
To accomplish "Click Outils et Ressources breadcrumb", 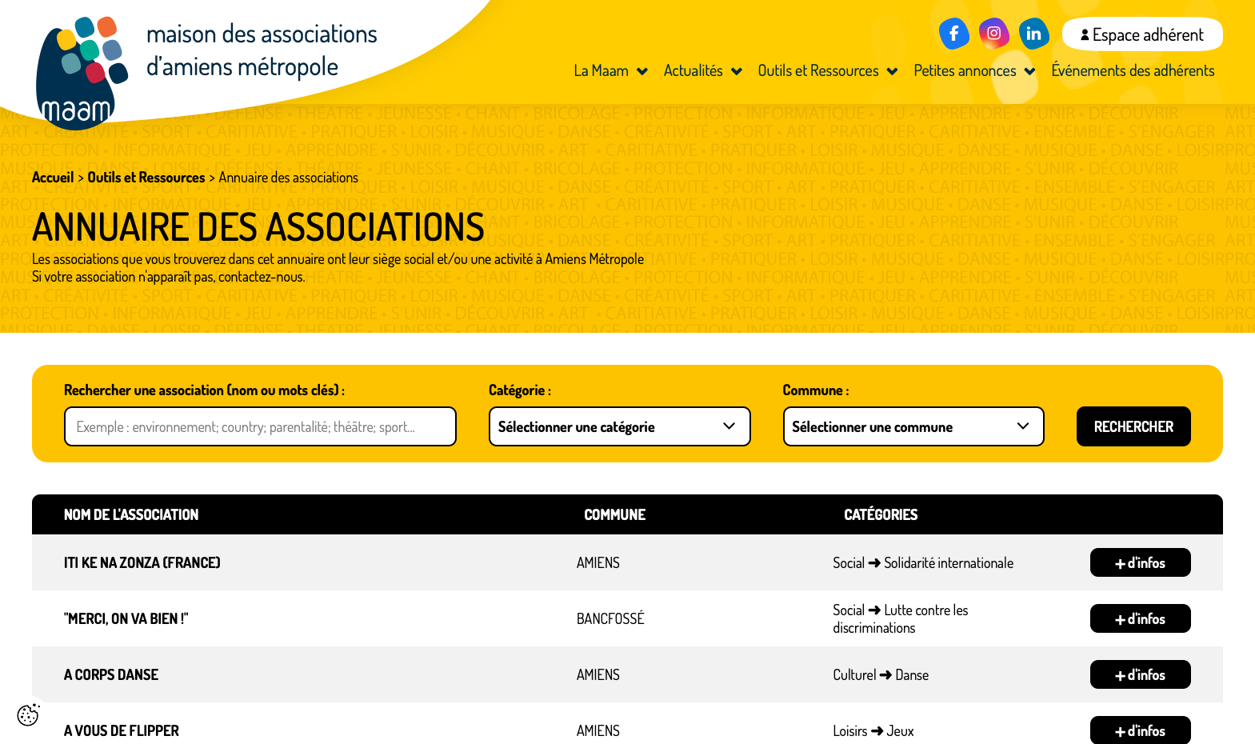I will pyautogui.click(x=146, y=178).
